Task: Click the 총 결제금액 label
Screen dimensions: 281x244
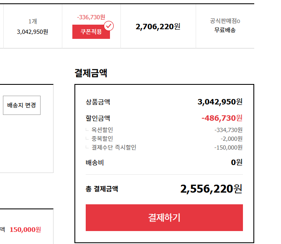Action: point(102,189)
